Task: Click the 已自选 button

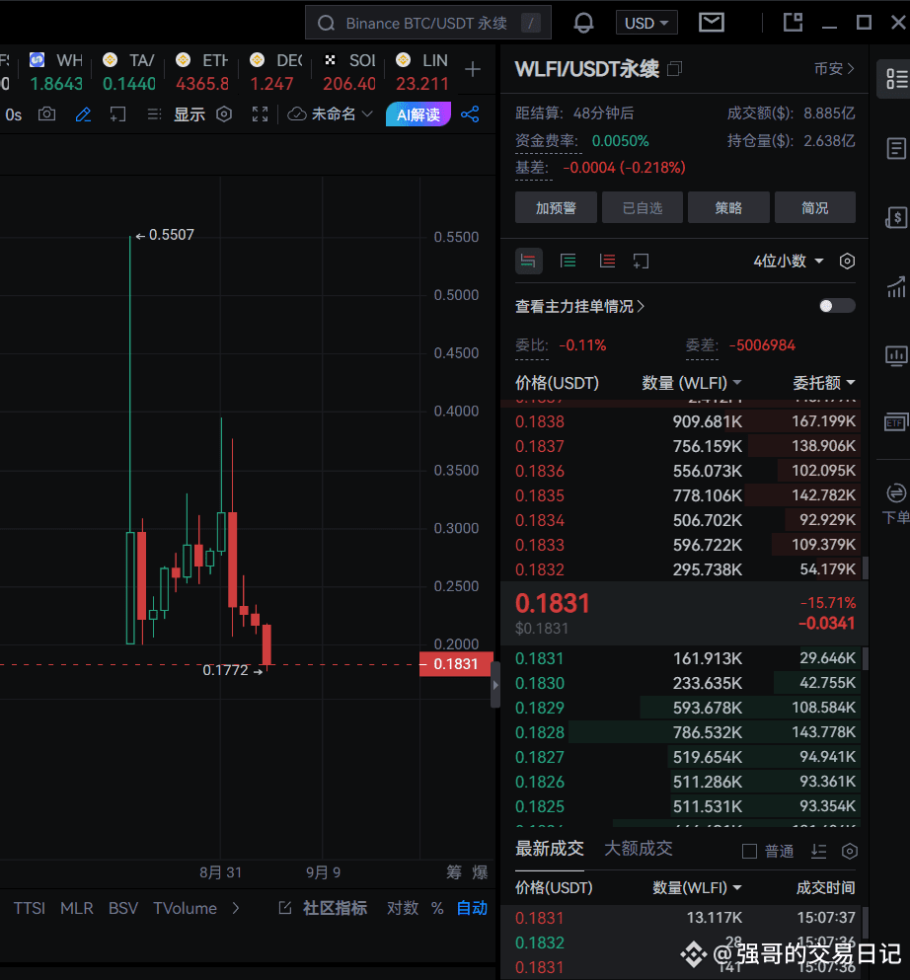Action: [642, 207]
